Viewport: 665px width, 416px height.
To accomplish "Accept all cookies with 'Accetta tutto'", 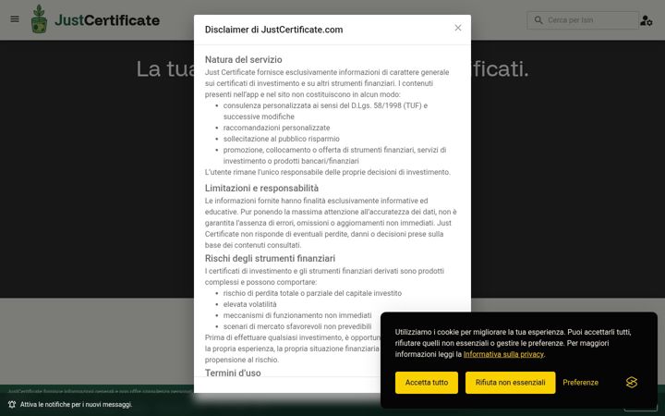I will pyautogui.click(x=426, y=383).
